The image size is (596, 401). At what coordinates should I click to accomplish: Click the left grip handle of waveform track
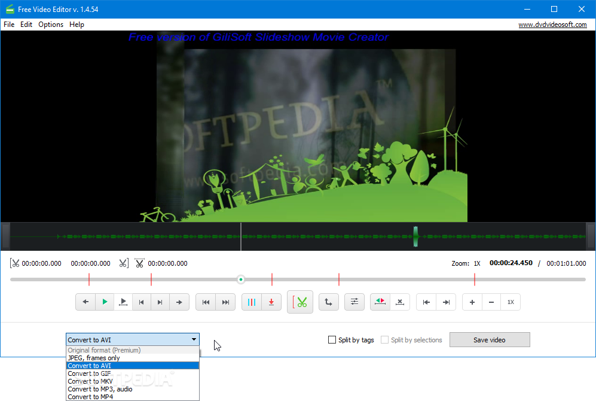[5, 236]
